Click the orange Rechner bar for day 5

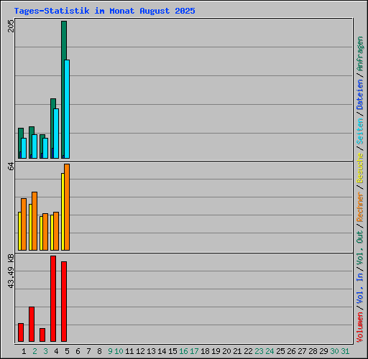(x=67, y=207)
